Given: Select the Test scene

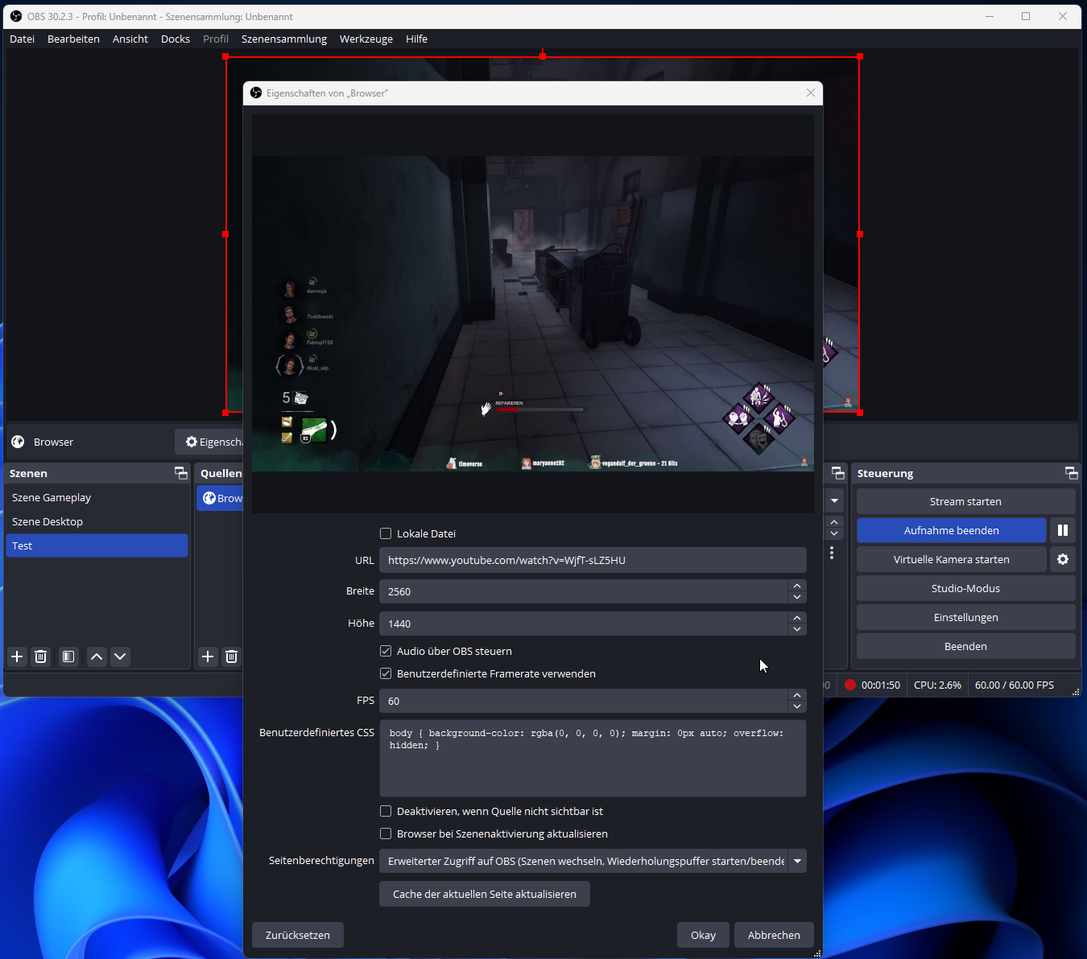Looking at the screenshot, I should pyautogui.click(x=97, y=545).
